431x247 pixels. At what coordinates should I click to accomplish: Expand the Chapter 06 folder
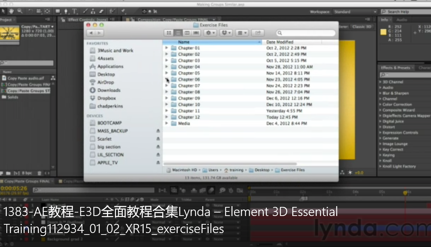point(166,79)
